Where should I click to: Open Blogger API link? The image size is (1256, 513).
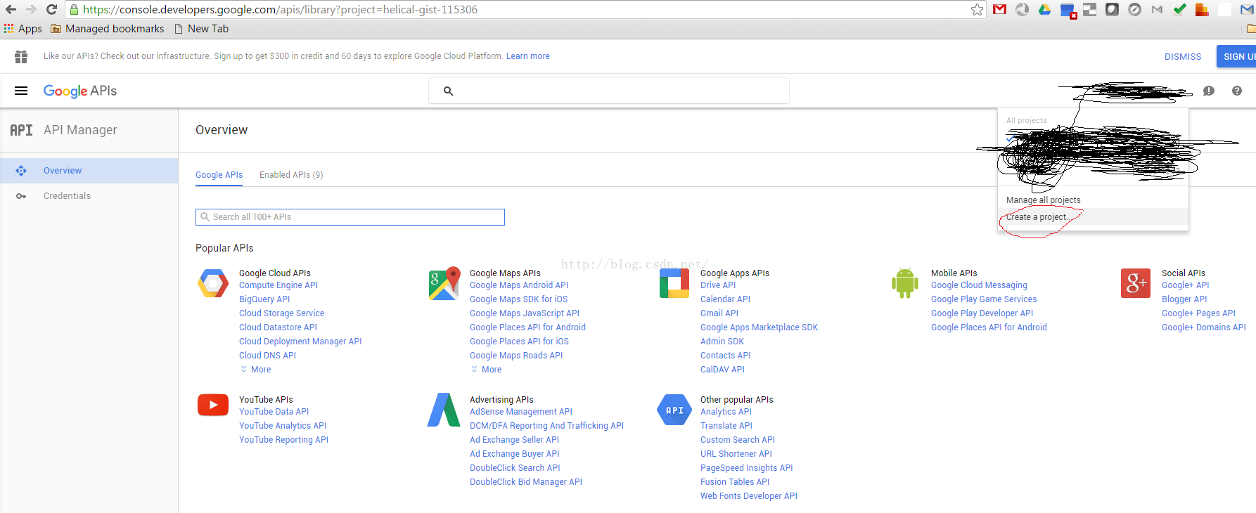coord(1184,299)
